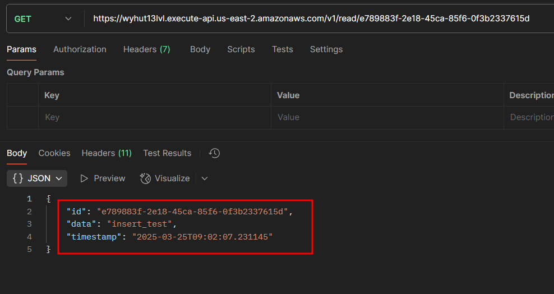This screenshot has height=294, width=554.
Task: Switch to the Params tab
Action: tap(21, 49)
